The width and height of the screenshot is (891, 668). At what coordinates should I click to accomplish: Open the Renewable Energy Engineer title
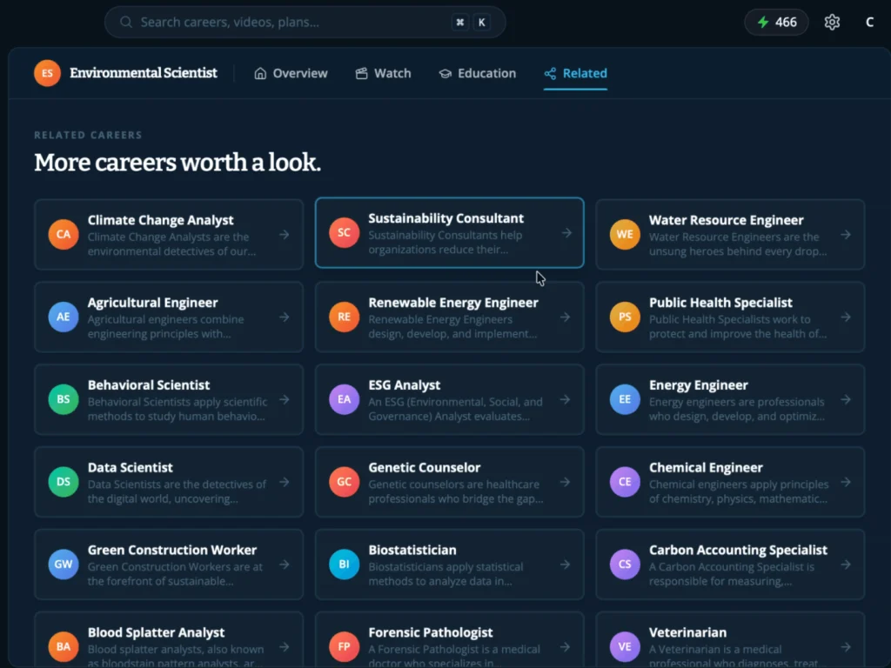452,303
